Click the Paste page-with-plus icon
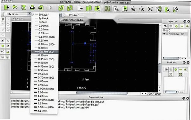 [97, 8]
